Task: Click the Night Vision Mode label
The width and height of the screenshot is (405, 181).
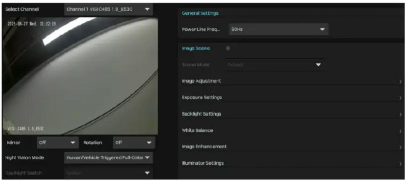Action: tap(25, 158)
